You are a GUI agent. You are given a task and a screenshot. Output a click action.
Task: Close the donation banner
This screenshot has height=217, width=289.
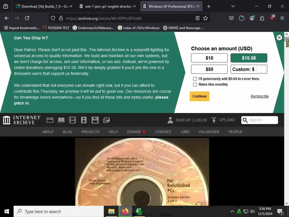coord(279,38)
